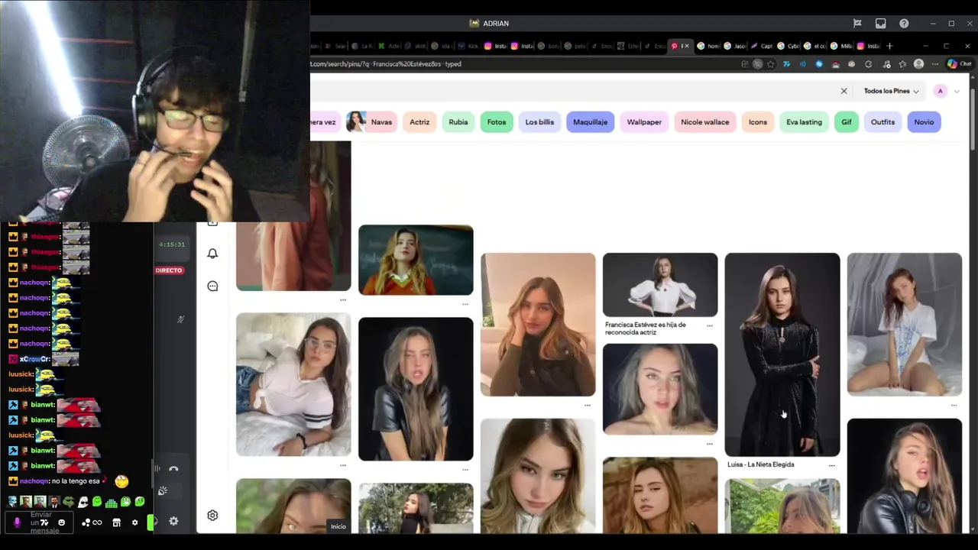
Task: Click the ADRIAN window title
Action: [x=495, y=24]
